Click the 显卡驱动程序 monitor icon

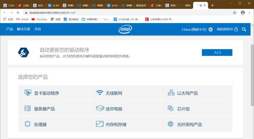tap(28, 93)
